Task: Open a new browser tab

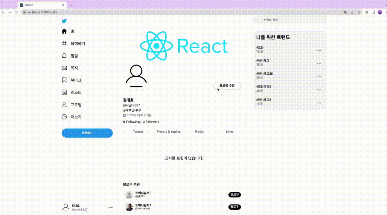Action: (71, 5)
